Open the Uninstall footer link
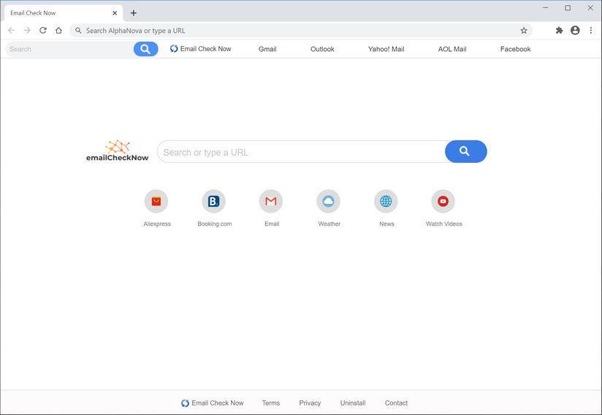602x415 pixels. click(353, 403)
